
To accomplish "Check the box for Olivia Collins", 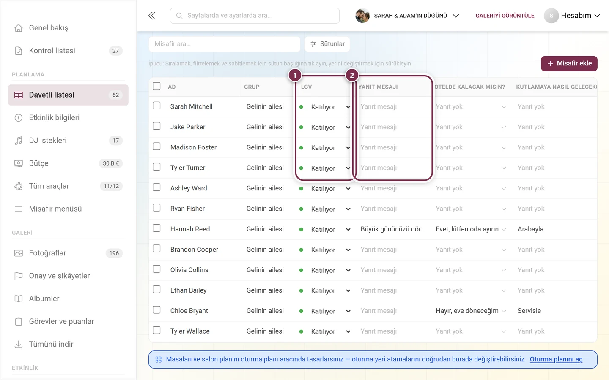I will [x=156, y=269].
